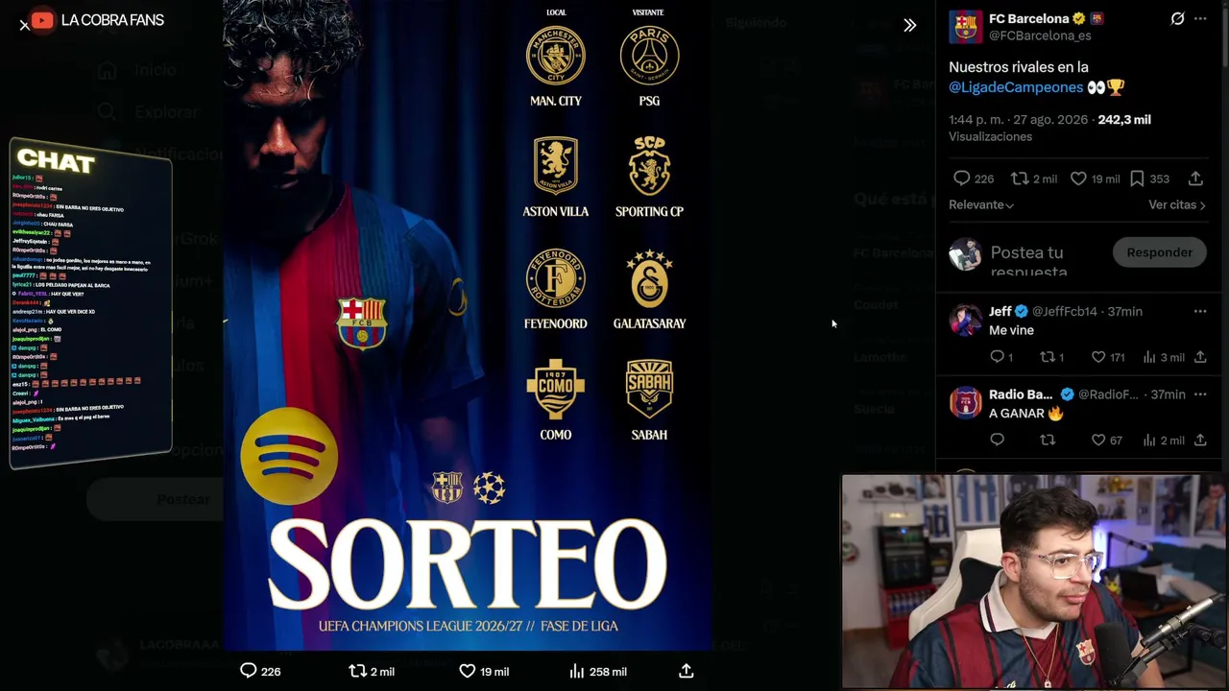Open the @FCBarcelona_es handle link
Viewport: 1229px width, 691px height.
point(1040,36)
